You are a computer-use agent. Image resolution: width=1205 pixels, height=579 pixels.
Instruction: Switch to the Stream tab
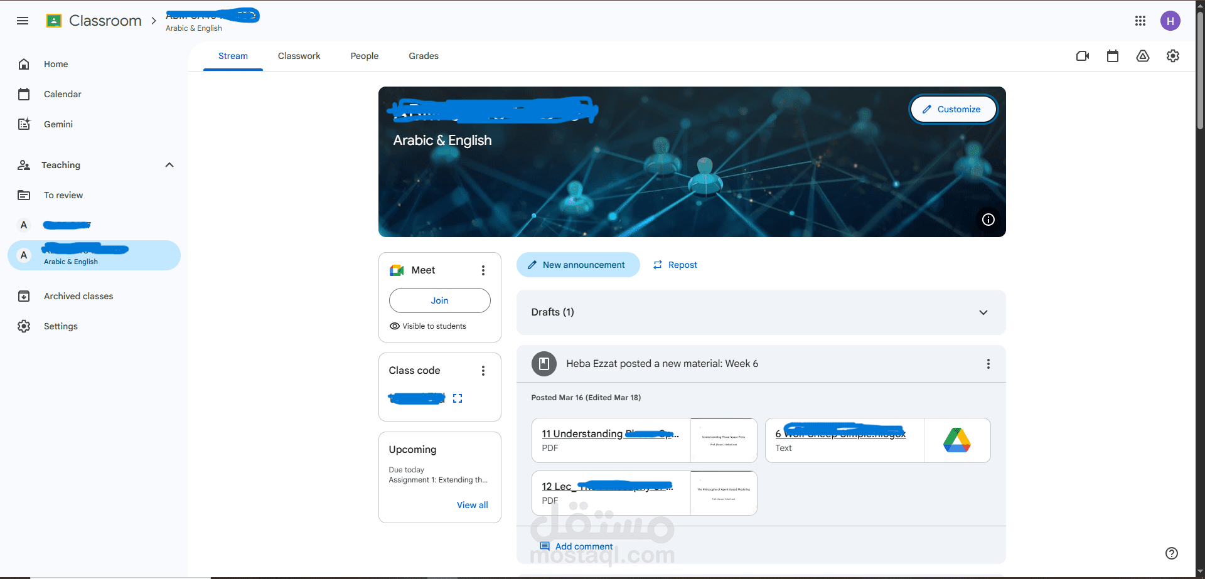pyautogui.click(x=233, y=56)
